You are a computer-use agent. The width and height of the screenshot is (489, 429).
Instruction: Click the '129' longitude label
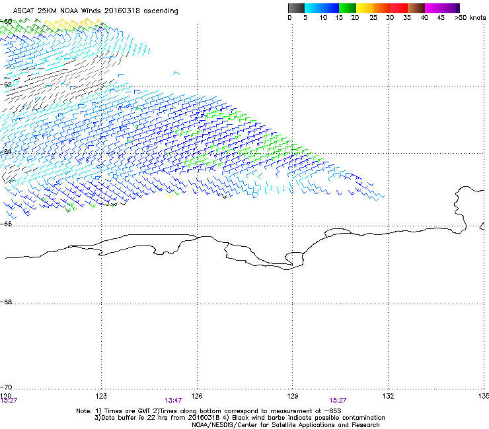[293, 396]
